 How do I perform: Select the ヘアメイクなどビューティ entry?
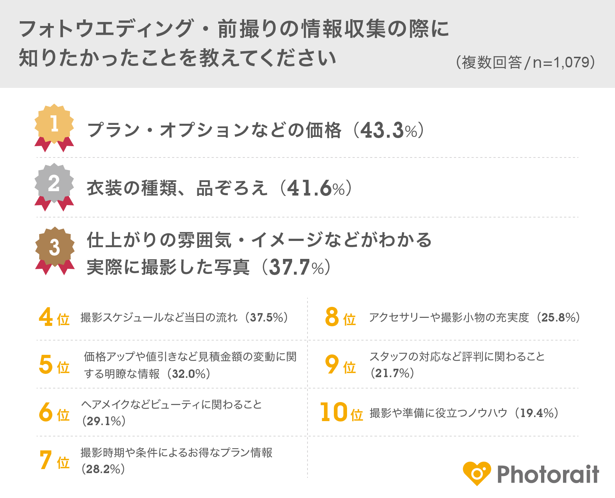pyautogui.click(x=171, y=412)
